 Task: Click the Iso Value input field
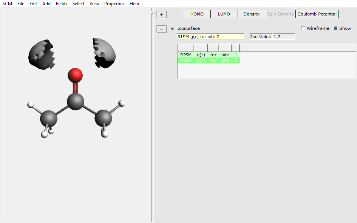tap(284, 37)
